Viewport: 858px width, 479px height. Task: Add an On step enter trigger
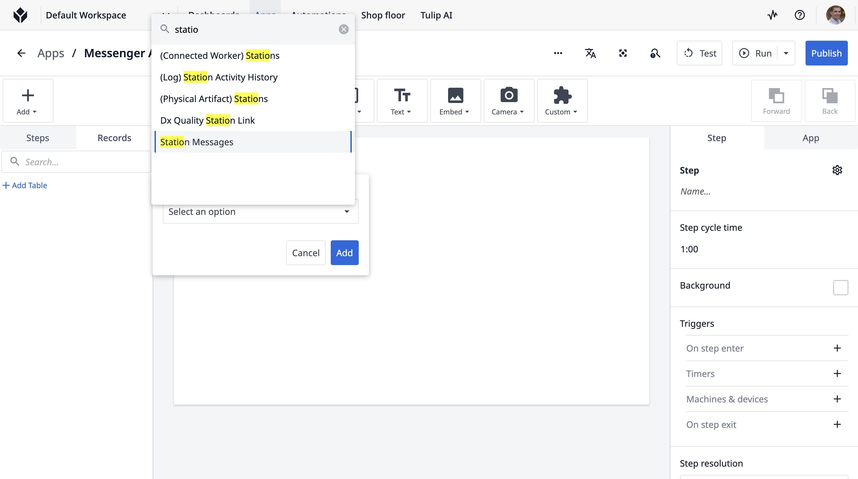(x=837, y=348)
